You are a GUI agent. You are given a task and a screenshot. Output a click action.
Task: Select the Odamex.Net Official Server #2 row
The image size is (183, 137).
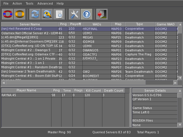click(x=29, y=33)
